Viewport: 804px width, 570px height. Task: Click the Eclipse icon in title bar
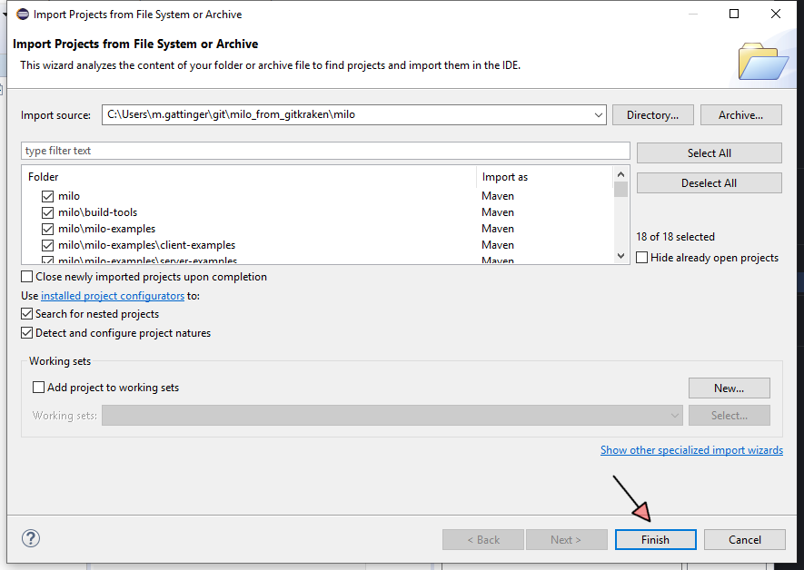[x=22, y=15]
